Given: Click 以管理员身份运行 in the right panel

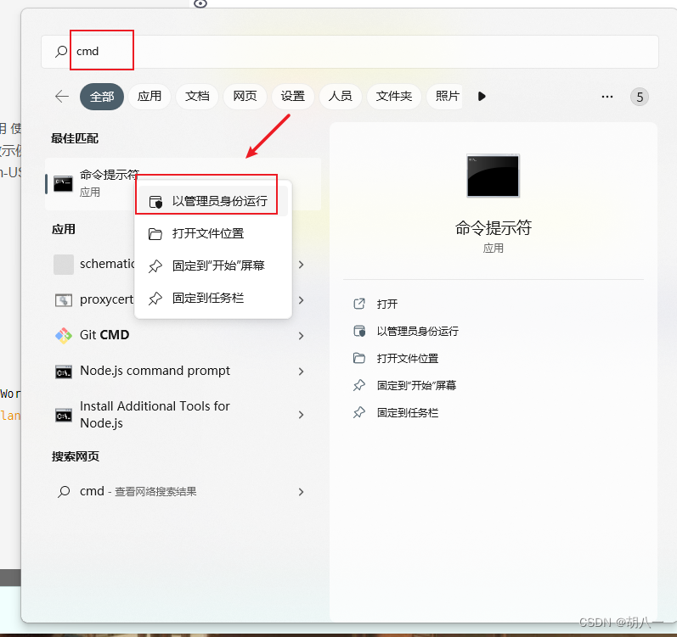Looking at the screenshot, I should pos(418,332).
